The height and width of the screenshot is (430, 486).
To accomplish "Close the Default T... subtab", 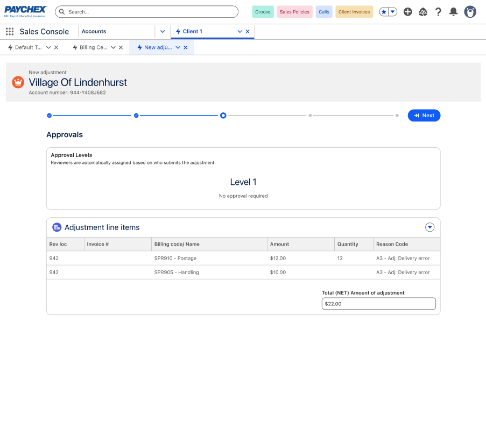I will (x=56, y=47).
